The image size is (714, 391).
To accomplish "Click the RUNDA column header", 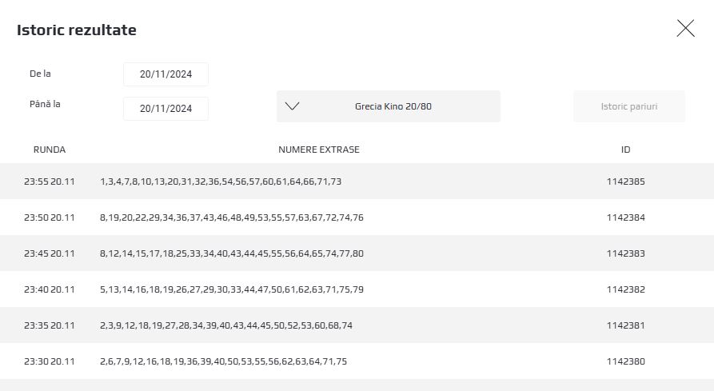I will click(x=50, y=150).
